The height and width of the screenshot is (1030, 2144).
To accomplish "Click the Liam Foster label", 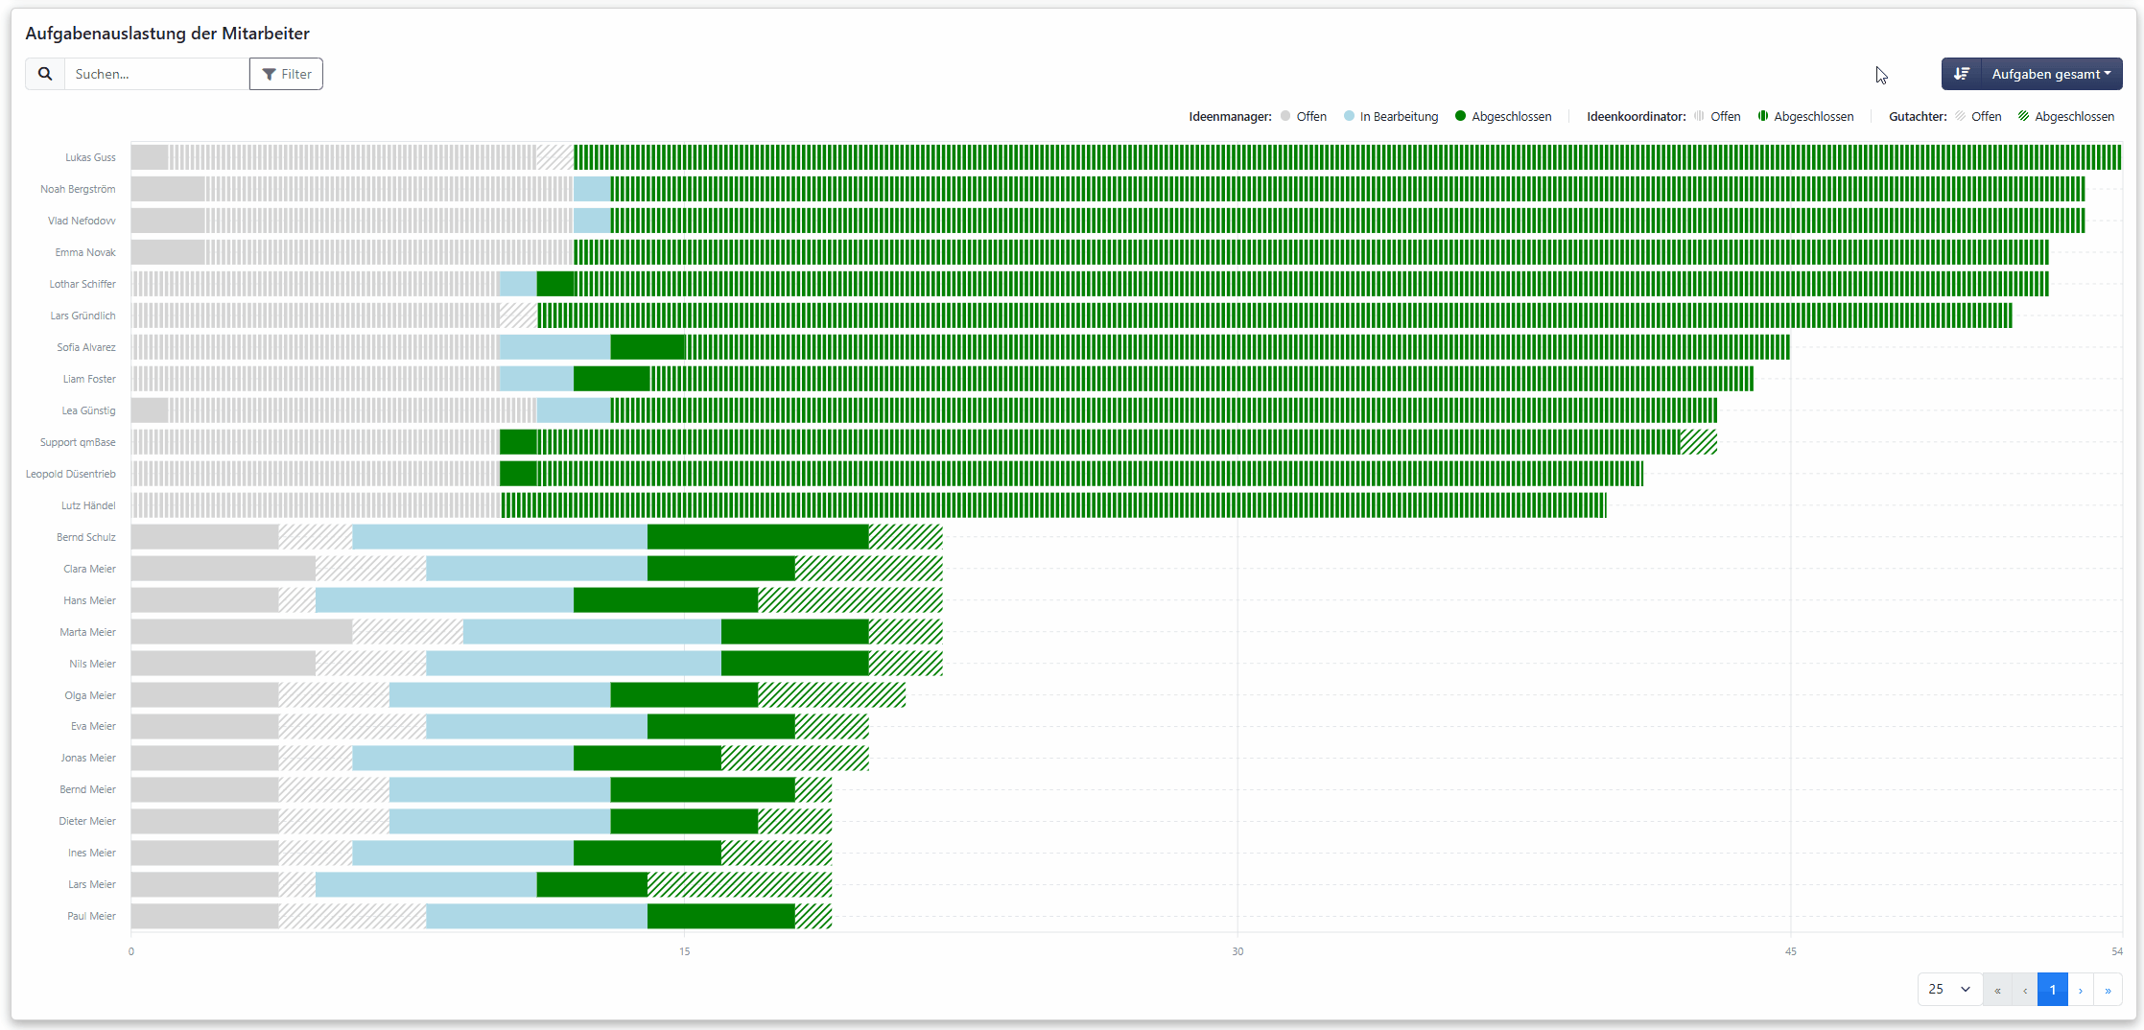I will click(89, 379).
